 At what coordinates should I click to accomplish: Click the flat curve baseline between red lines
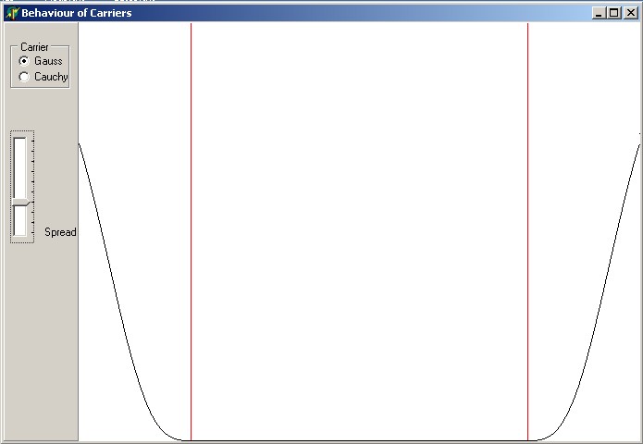(x=359, y=440)
